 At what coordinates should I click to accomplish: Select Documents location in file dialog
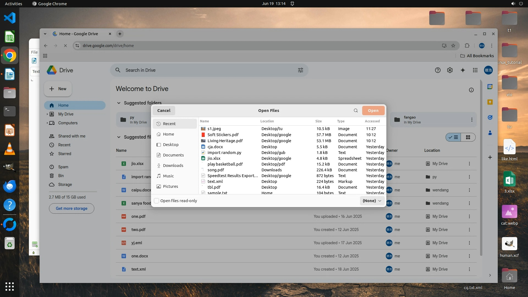coord(173,155)
